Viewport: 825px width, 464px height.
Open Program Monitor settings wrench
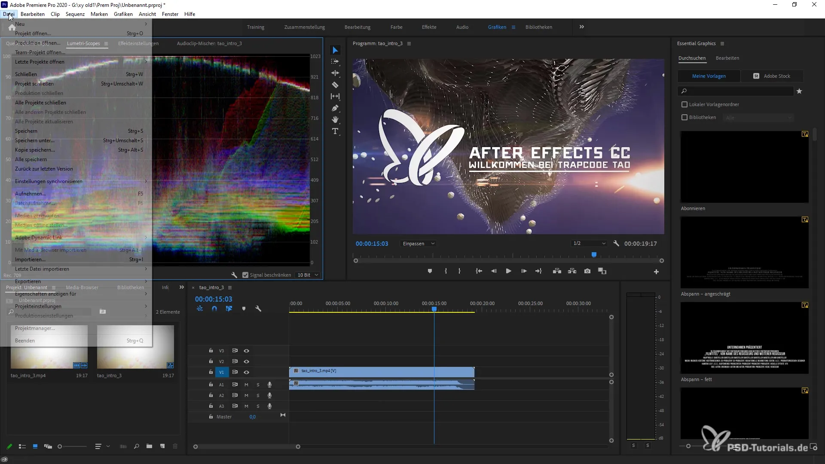(x=616, y=244)
